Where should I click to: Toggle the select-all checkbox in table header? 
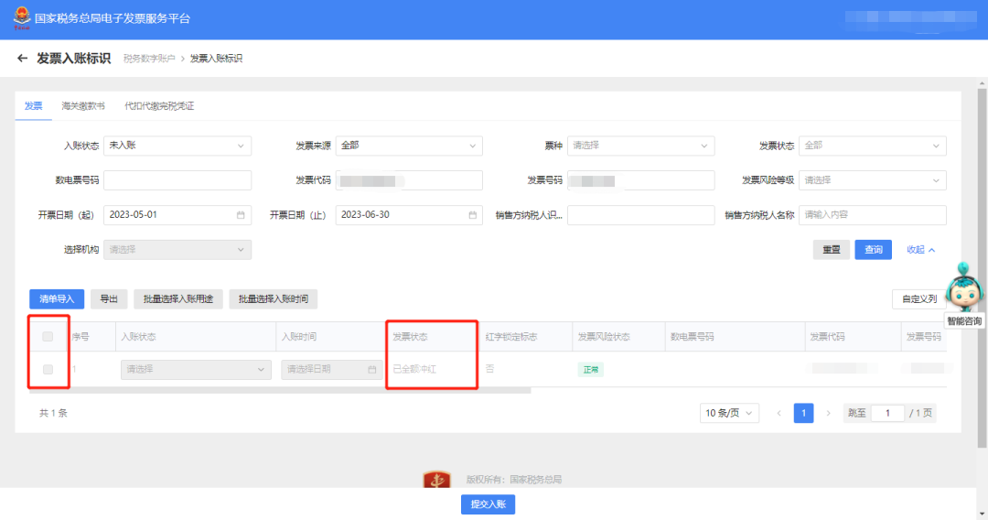point(48,337)
